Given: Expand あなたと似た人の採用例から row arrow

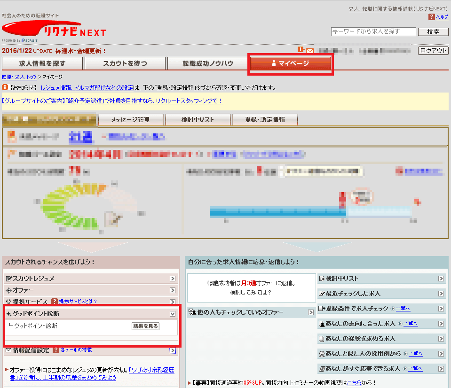Looking at the screenshot, I should tap(441, 354).
